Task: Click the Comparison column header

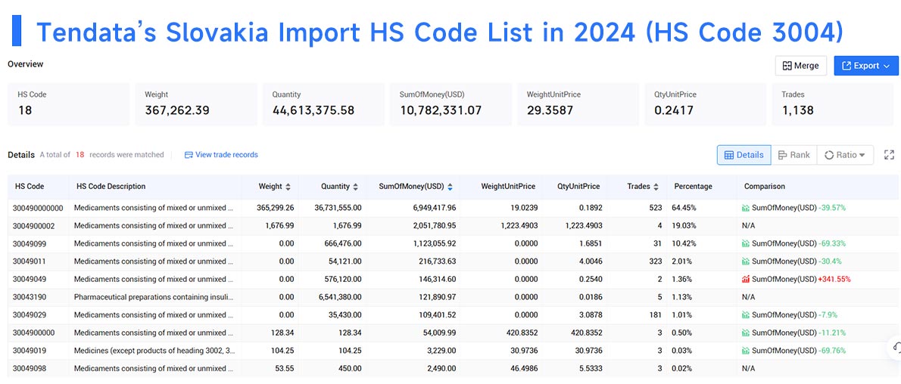Action: [764, 187]
